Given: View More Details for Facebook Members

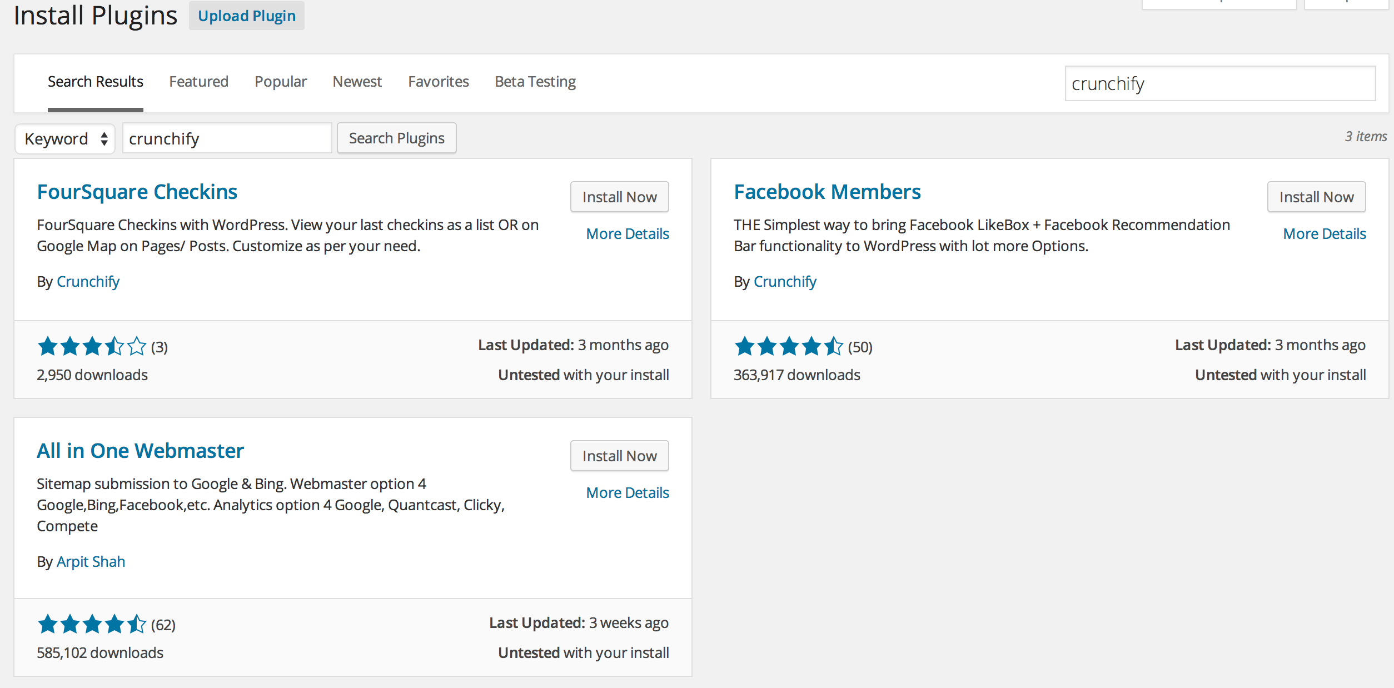Looking at the screenshot, I should (x=1325, y=234).
